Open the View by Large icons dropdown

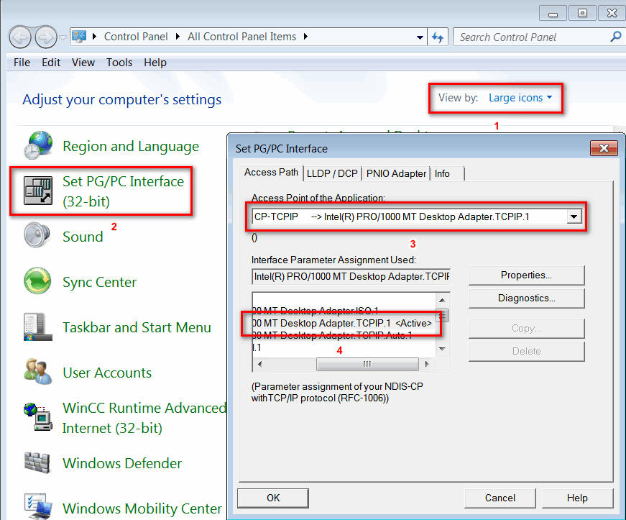click(x=520, y=98)
